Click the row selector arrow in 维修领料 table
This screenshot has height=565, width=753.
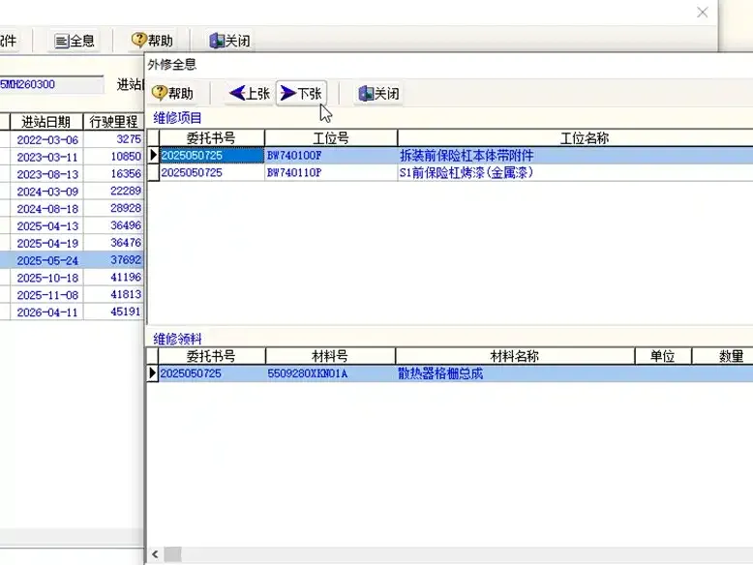point(152,373)
